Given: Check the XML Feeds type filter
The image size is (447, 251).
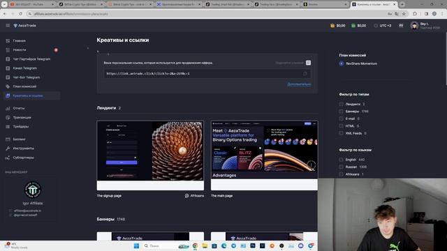Looking at the screenshot, I should pyautogui.click(x=341, y=133).
